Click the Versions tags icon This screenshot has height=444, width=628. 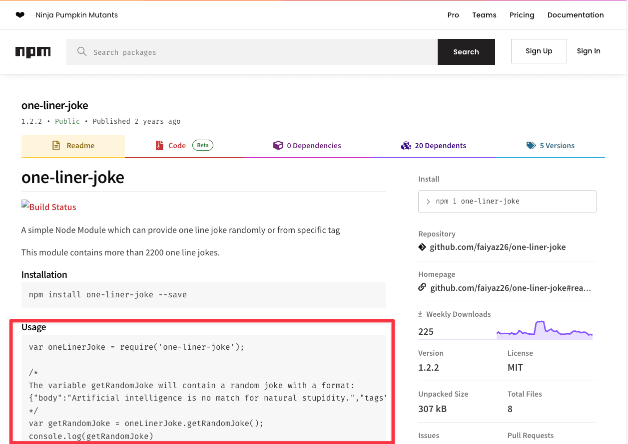[x=531, y=146]
